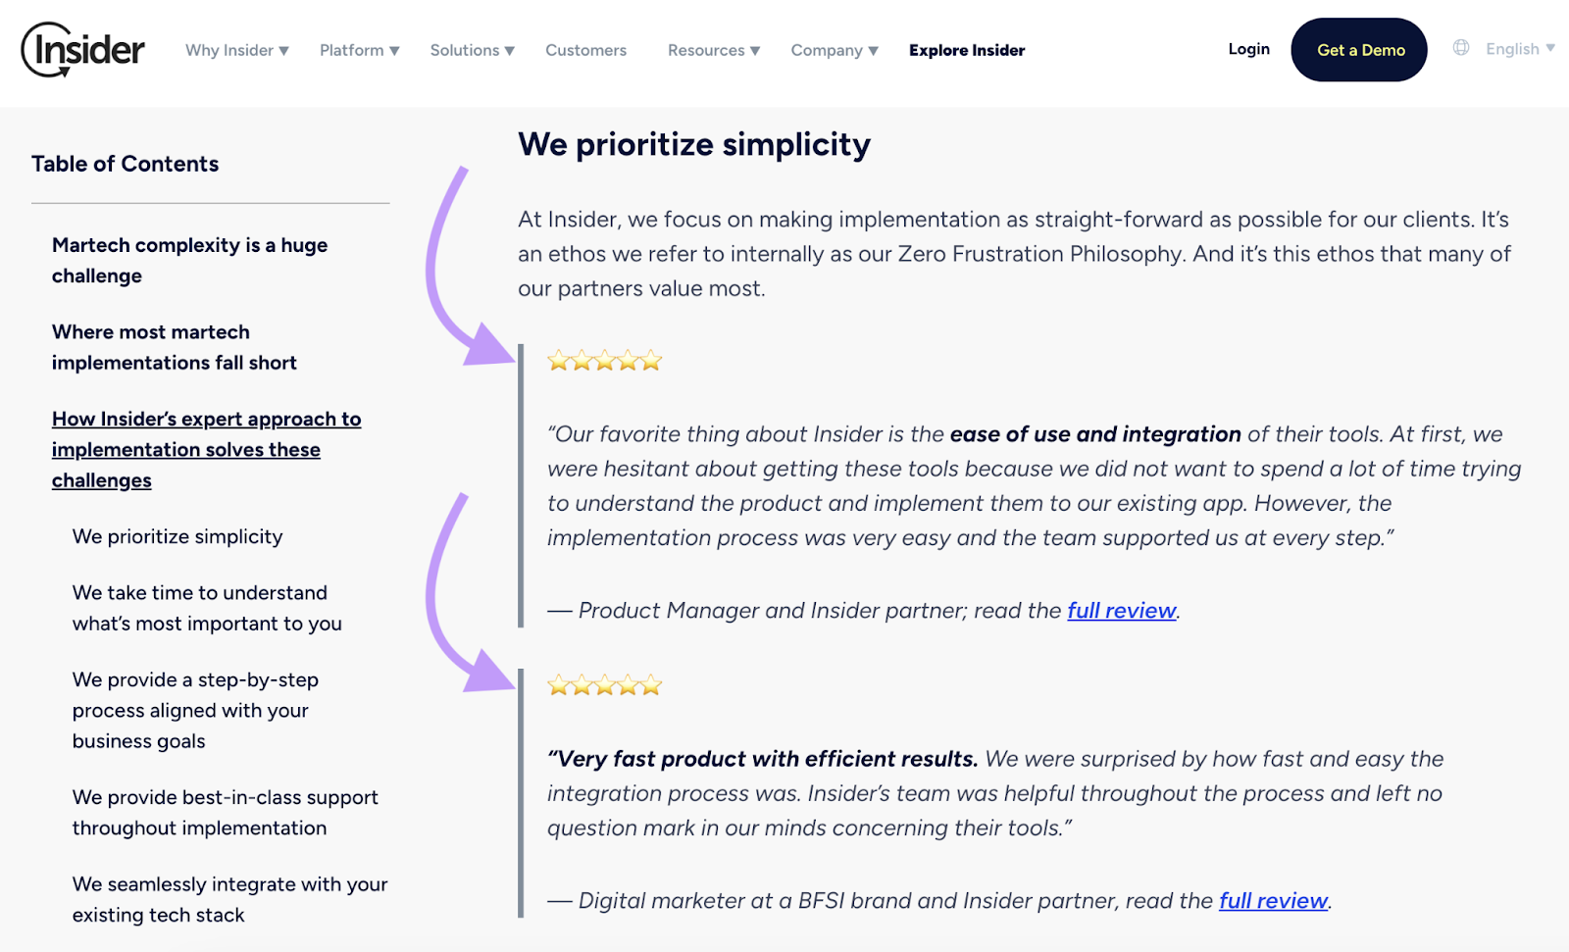
Task: Select 'We prioritize simplicity' in the table of contents
Action: (177, 536)
